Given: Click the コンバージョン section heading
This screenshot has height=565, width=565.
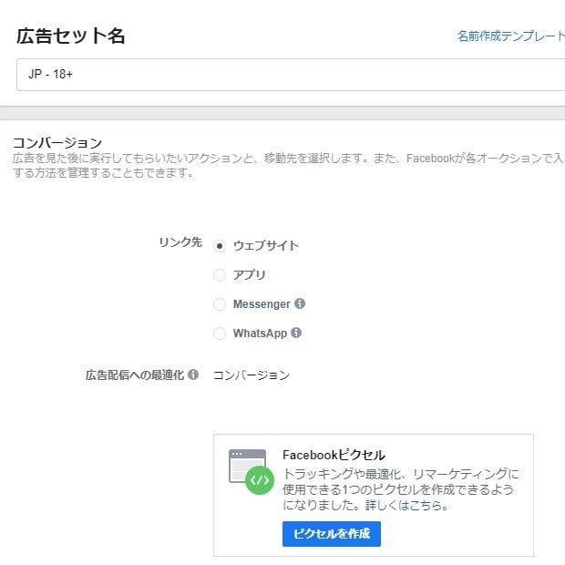Looking at the screenshot, I should pos(57,143).
